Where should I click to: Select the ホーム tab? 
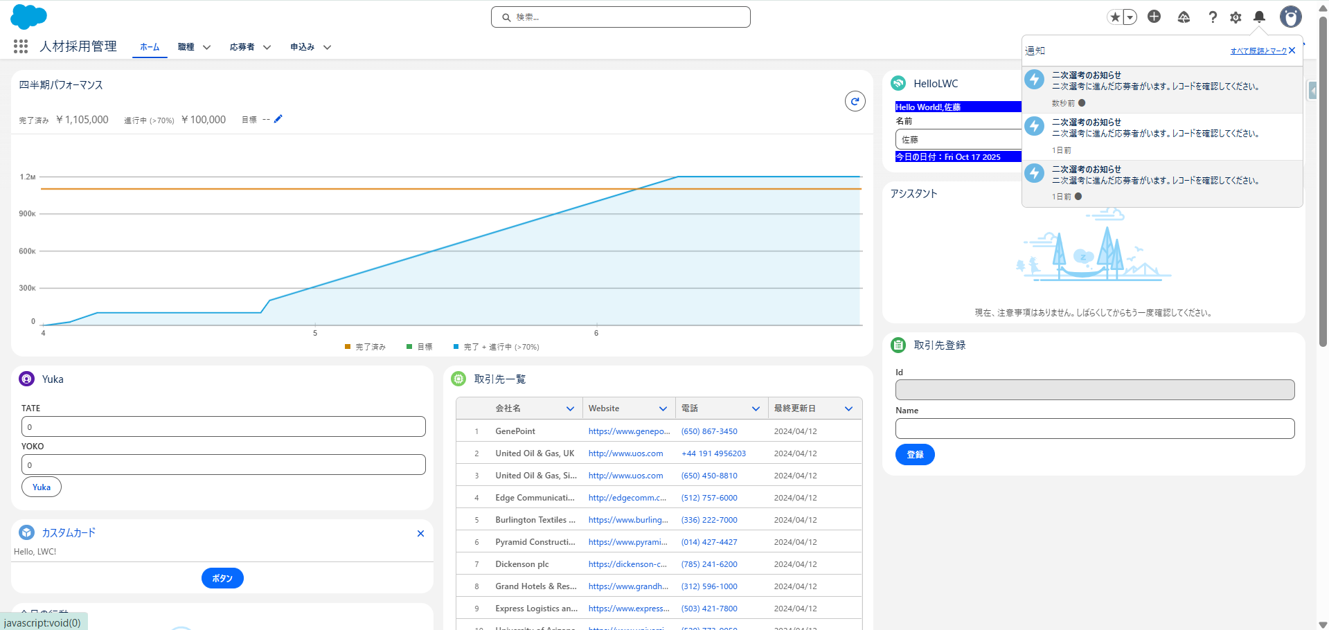click(150, 47)
